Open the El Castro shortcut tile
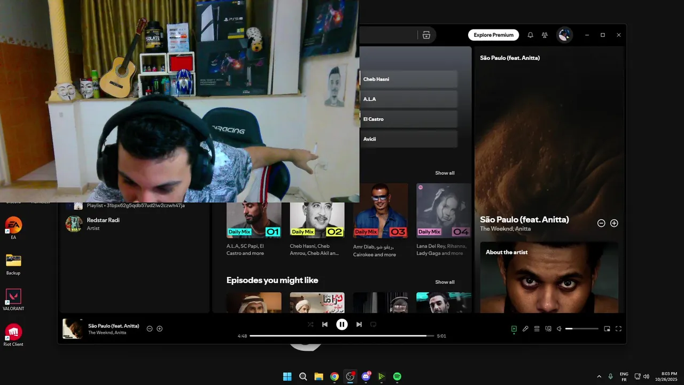 pyautogui.click(x=409, y=119)
